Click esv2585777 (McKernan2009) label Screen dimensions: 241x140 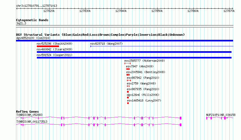tap(145, 61)
